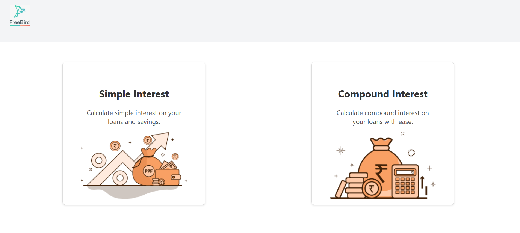Image resolution: width=520 pixels, height=233 pixels.
Task: Click the rupee coin beside stacked coins
Action: point(372,188)
